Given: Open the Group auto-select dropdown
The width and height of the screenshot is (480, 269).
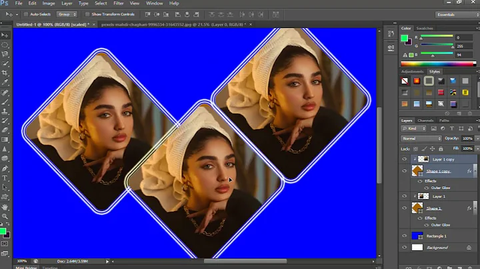Looking at the screenshot, I should tap(67, 15).
